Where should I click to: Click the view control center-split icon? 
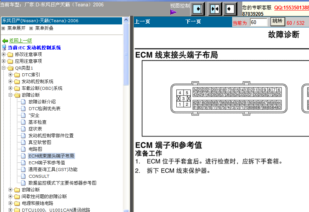(x=215, y=9)
